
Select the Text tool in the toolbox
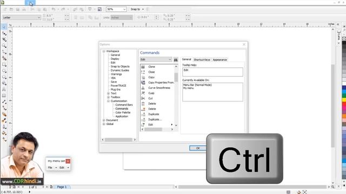(4, 89)
